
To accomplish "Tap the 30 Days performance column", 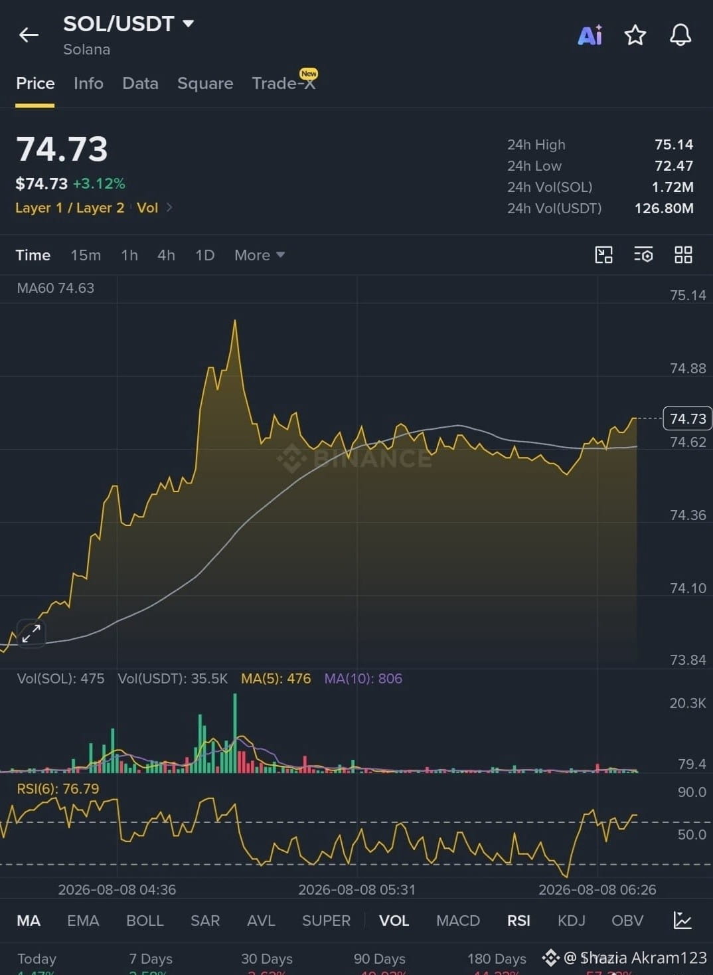I will tap(267, 963).
